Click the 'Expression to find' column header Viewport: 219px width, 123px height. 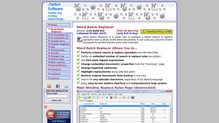pyautogui.click(x=89, y=104)
